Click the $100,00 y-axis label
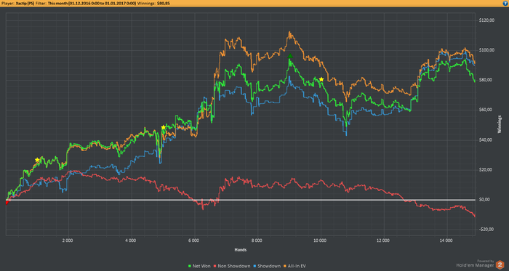 (x=486, y=50)
